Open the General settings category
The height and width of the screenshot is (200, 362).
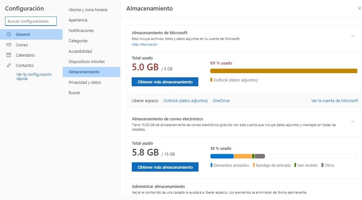click(x=31, y=34)
